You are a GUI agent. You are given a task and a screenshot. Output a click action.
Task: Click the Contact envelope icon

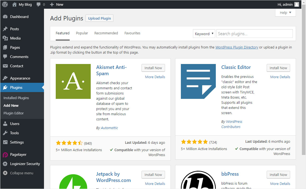(x=5, y=66)
